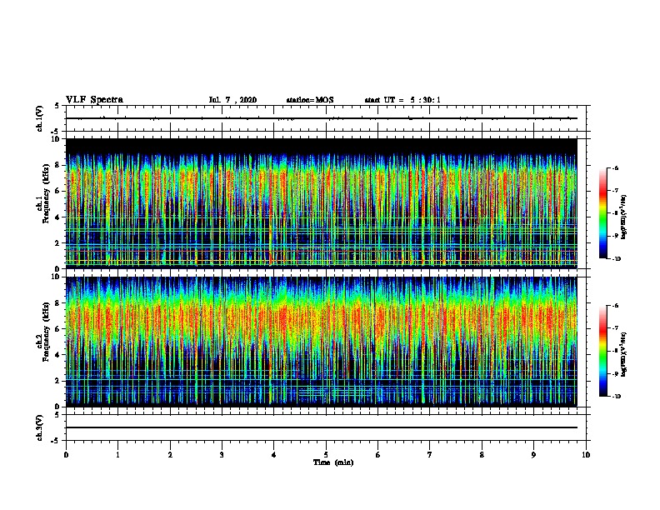Click the '2' kHz tick on ch.2 frequency axis
The image size is (660, 510).
[x=57, y=381]
